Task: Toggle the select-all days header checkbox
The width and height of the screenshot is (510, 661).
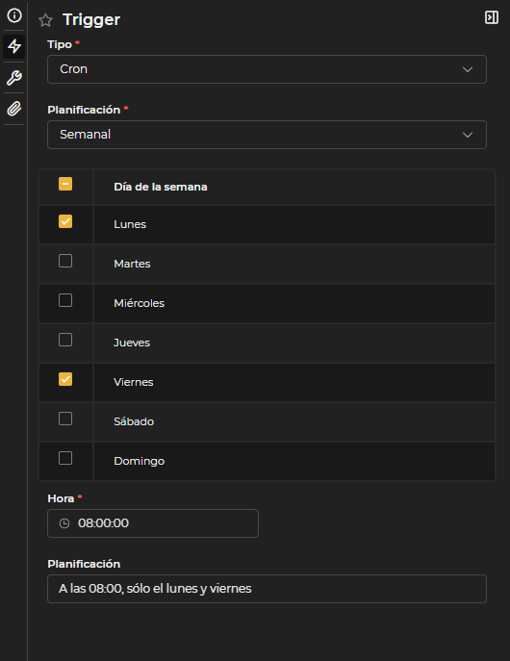Action: 65,184
